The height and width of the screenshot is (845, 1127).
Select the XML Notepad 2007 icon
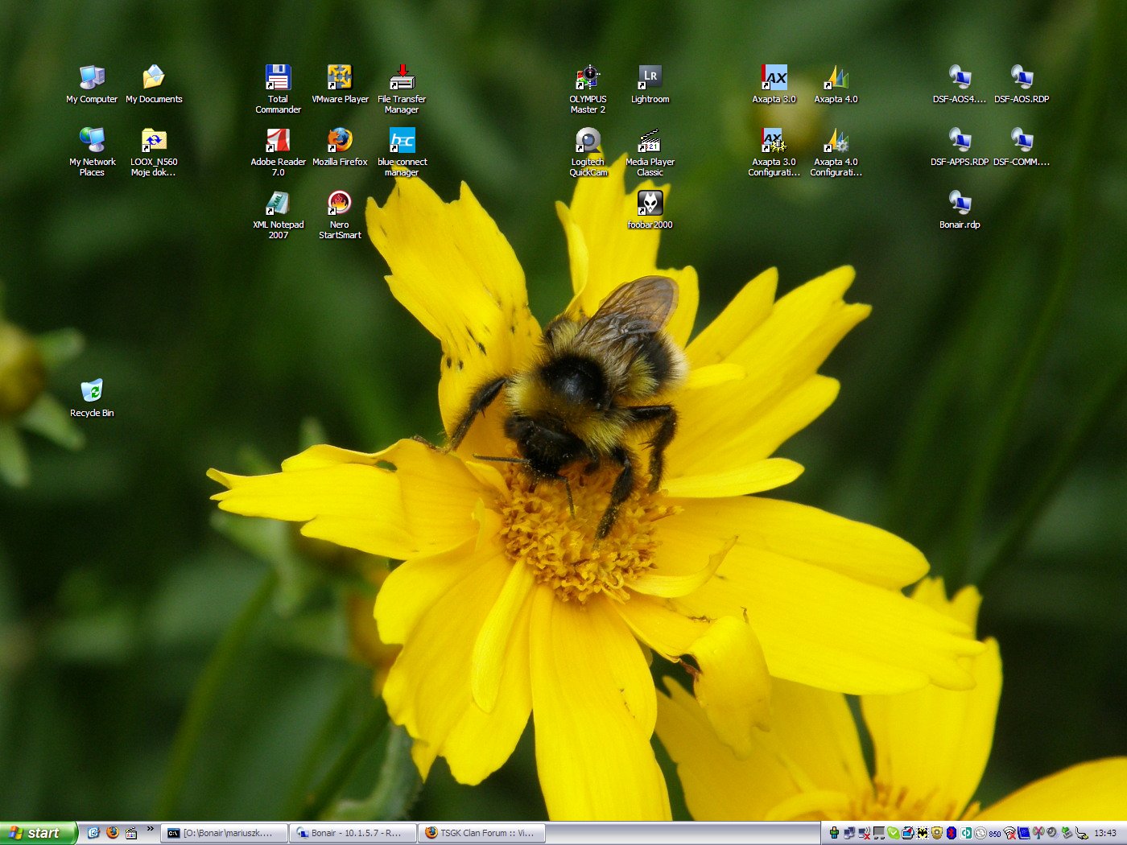(278, 204)
